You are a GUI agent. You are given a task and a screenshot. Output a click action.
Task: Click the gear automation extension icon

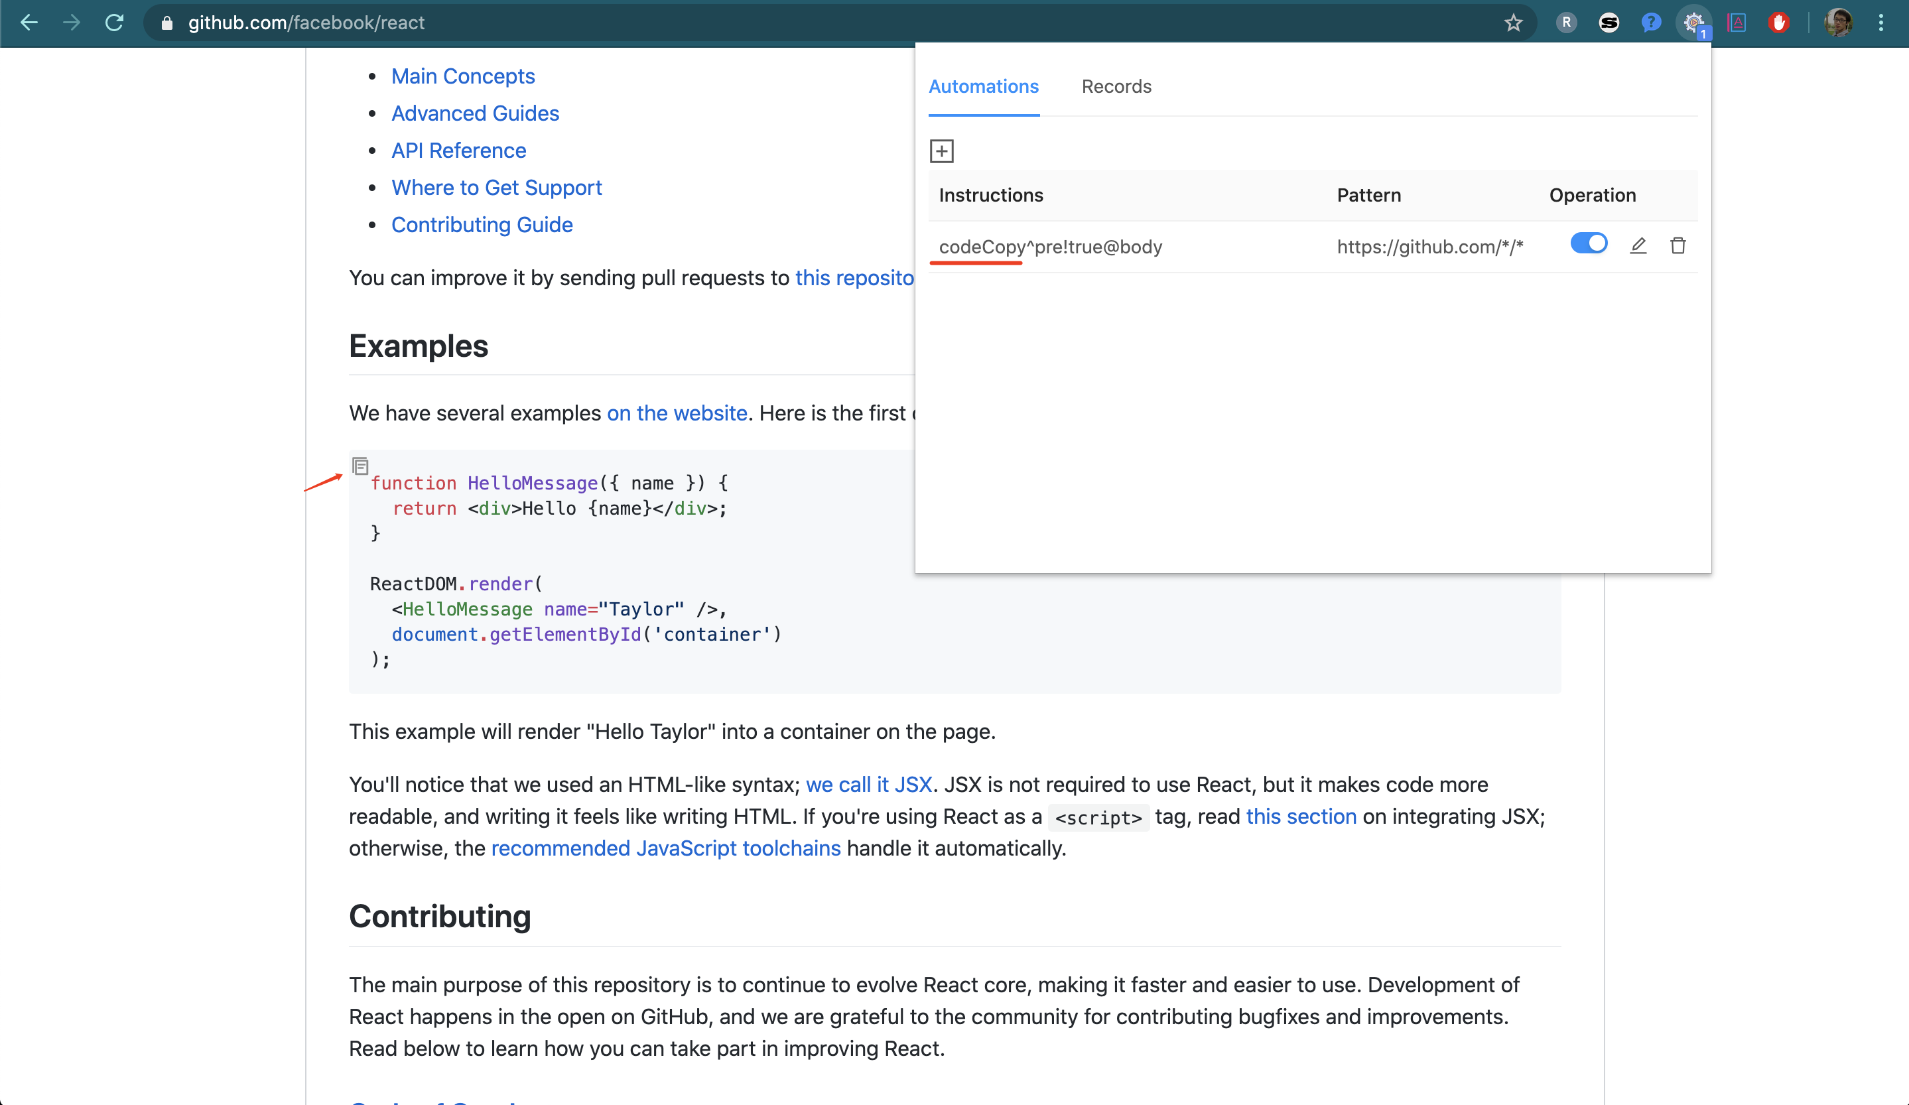coord(1693,23)
